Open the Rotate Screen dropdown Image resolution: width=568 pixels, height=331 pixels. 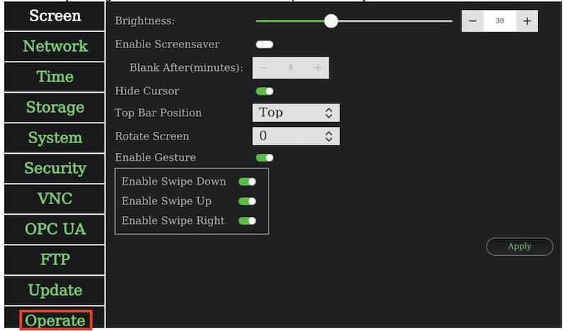pyautogui.click(x=295, y=136)
